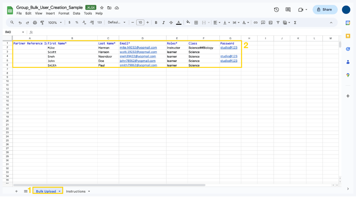Click the font size input field
The height and width of the screenshot is (197, 356).
point(140,22)
